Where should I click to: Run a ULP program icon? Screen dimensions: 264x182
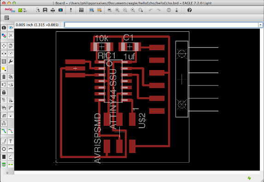(100, 10)
